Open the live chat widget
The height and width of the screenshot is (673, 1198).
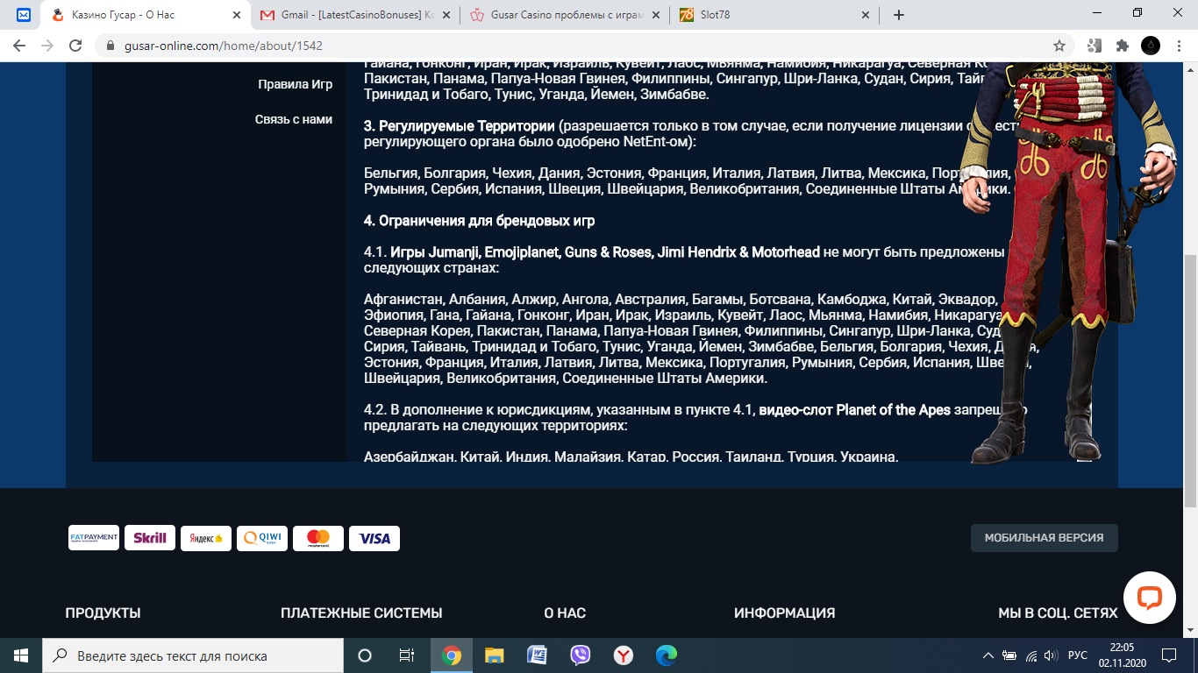click(1149, 598)
